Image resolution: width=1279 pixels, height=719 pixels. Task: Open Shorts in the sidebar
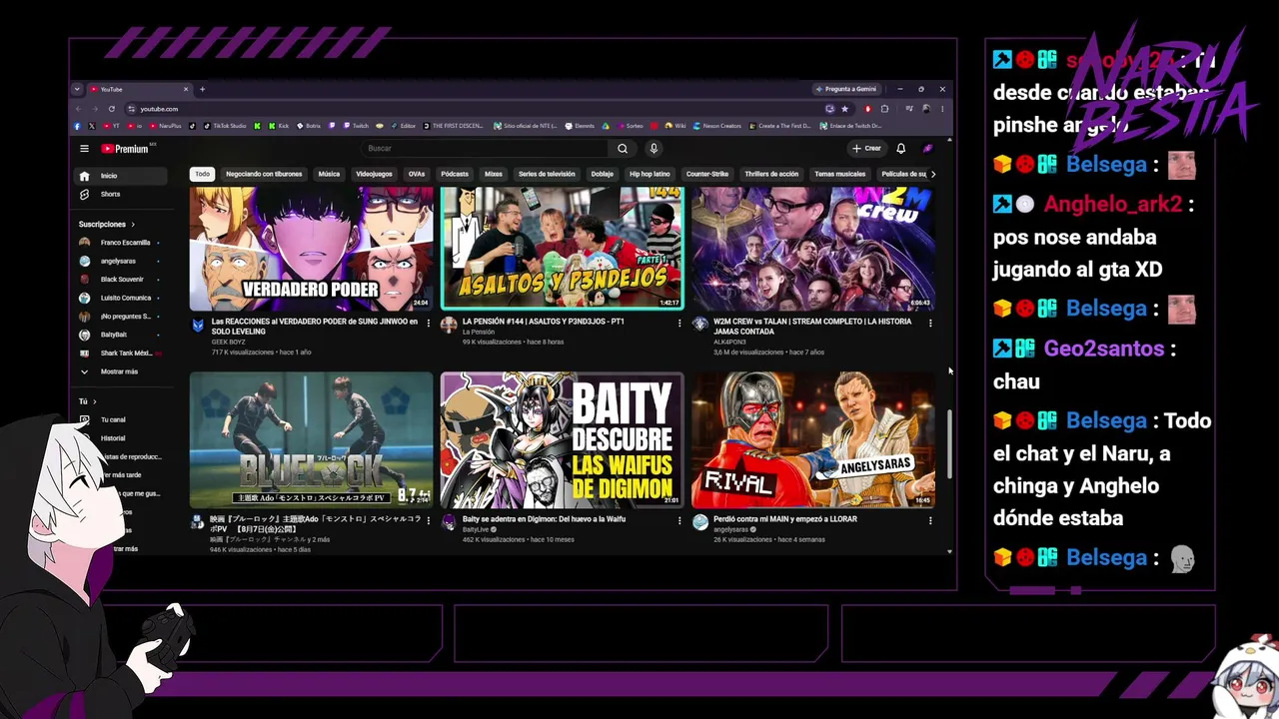coord(122,194)
